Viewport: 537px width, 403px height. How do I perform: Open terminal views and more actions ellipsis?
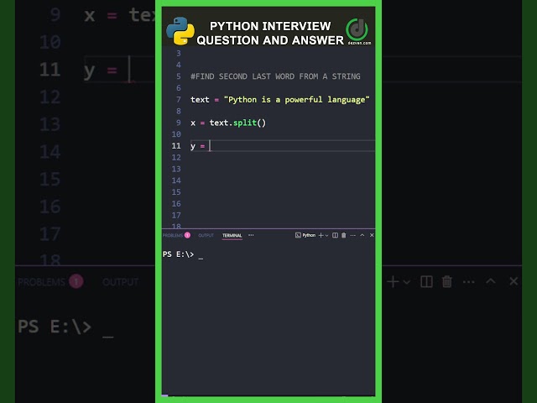click(x=353, y=235)
